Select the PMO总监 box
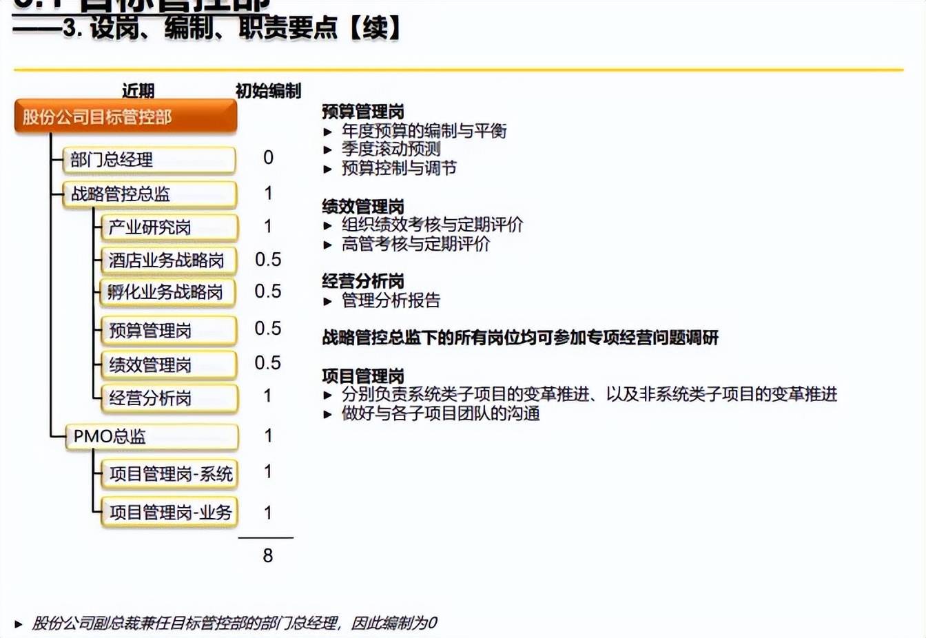Screen dimensions: 926x638 [x=152, y=437]
